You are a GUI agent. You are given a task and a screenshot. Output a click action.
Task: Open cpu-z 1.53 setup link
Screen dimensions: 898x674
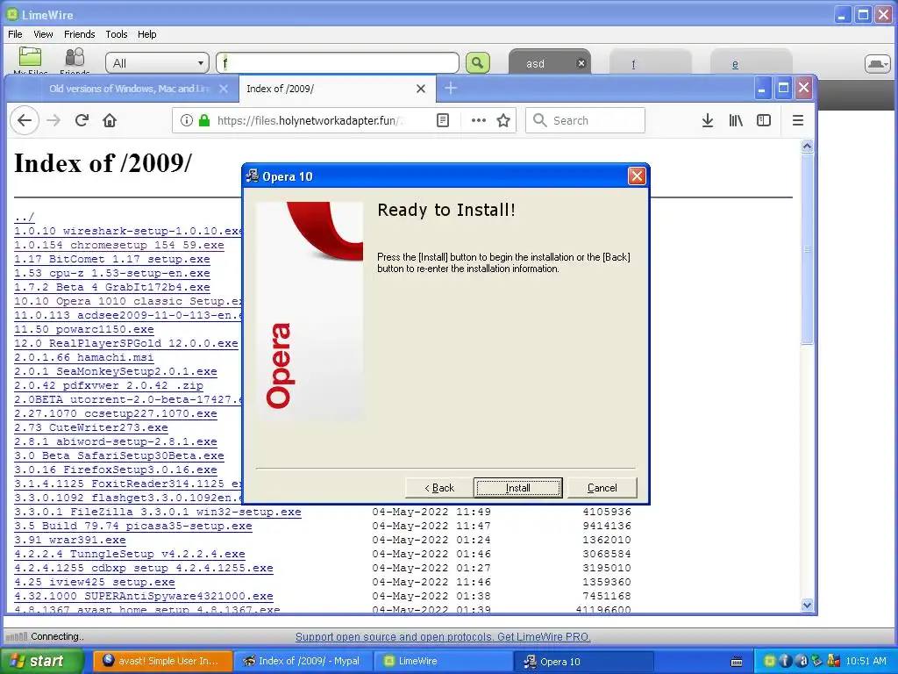[112, 274]
